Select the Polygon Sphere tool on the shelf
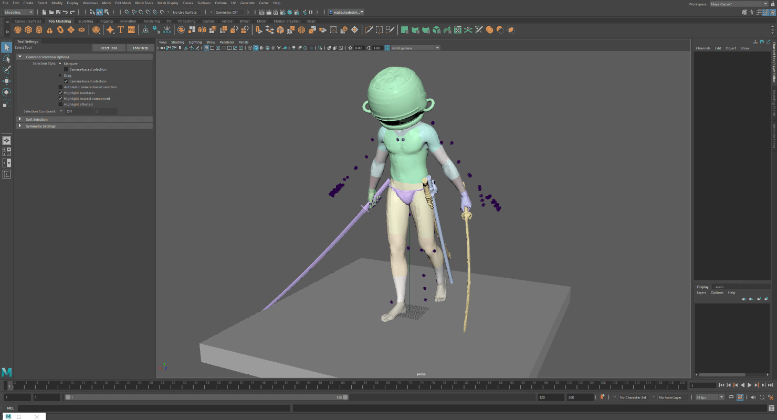This screenshot has width=777, height=420. [17, 30]
